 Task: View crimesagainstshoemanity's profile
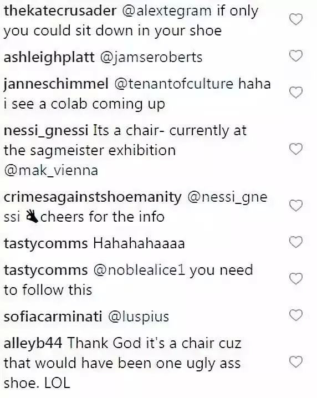(x=93, y=197)
